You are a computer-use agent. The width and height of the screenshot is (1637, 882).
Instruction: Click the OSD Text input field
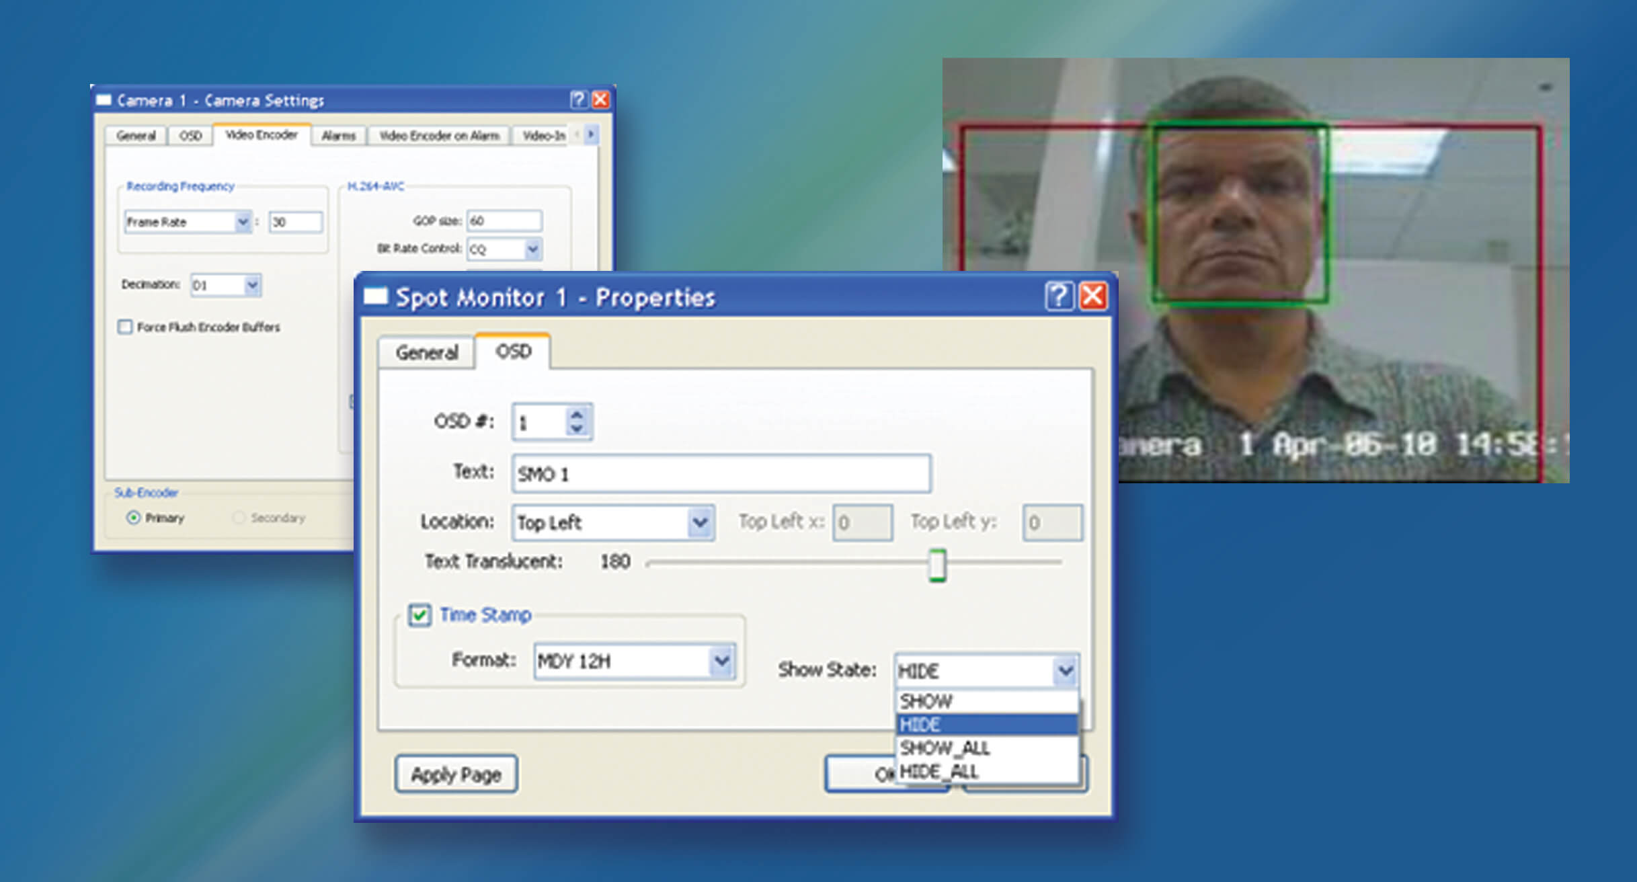pyautogui.click(x=721, y=474)
